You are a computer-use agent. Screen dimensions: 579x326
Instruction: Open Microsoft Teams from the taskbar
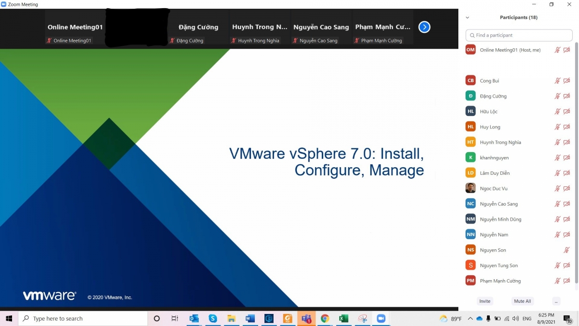pyautogui.click(x=306, y=318)
